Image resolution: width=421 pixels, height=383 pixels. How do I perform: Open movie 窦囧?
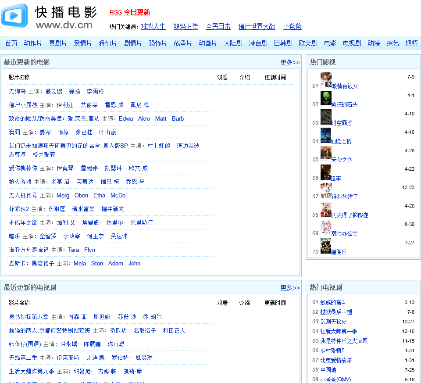[14, 132]
